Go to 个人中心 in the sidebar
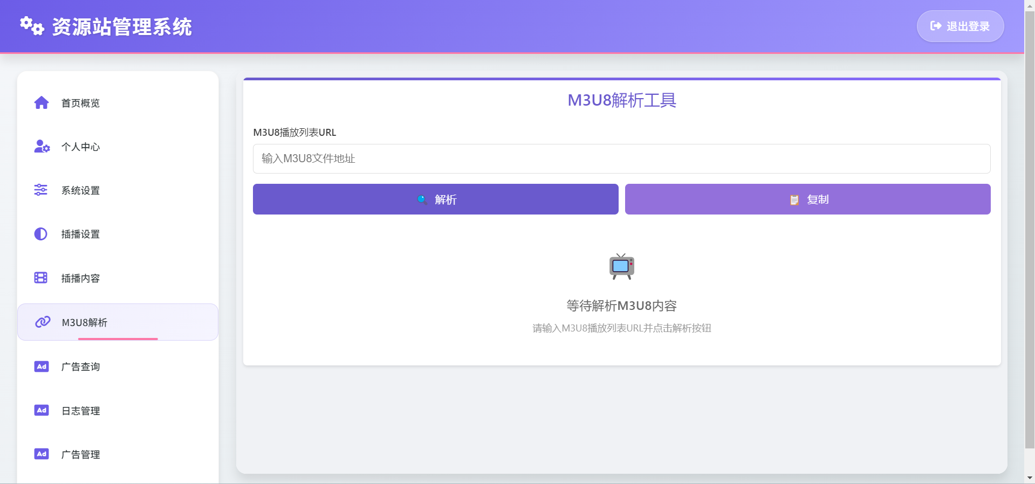The width and height of the screenshot is (1035, 484). point(118,147)
